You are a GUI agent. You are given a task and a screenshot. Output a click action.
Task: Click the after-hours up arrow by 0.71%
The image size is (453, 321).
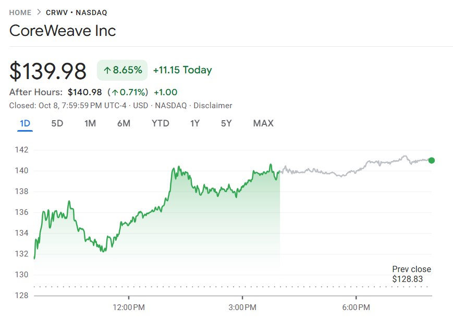115,93
